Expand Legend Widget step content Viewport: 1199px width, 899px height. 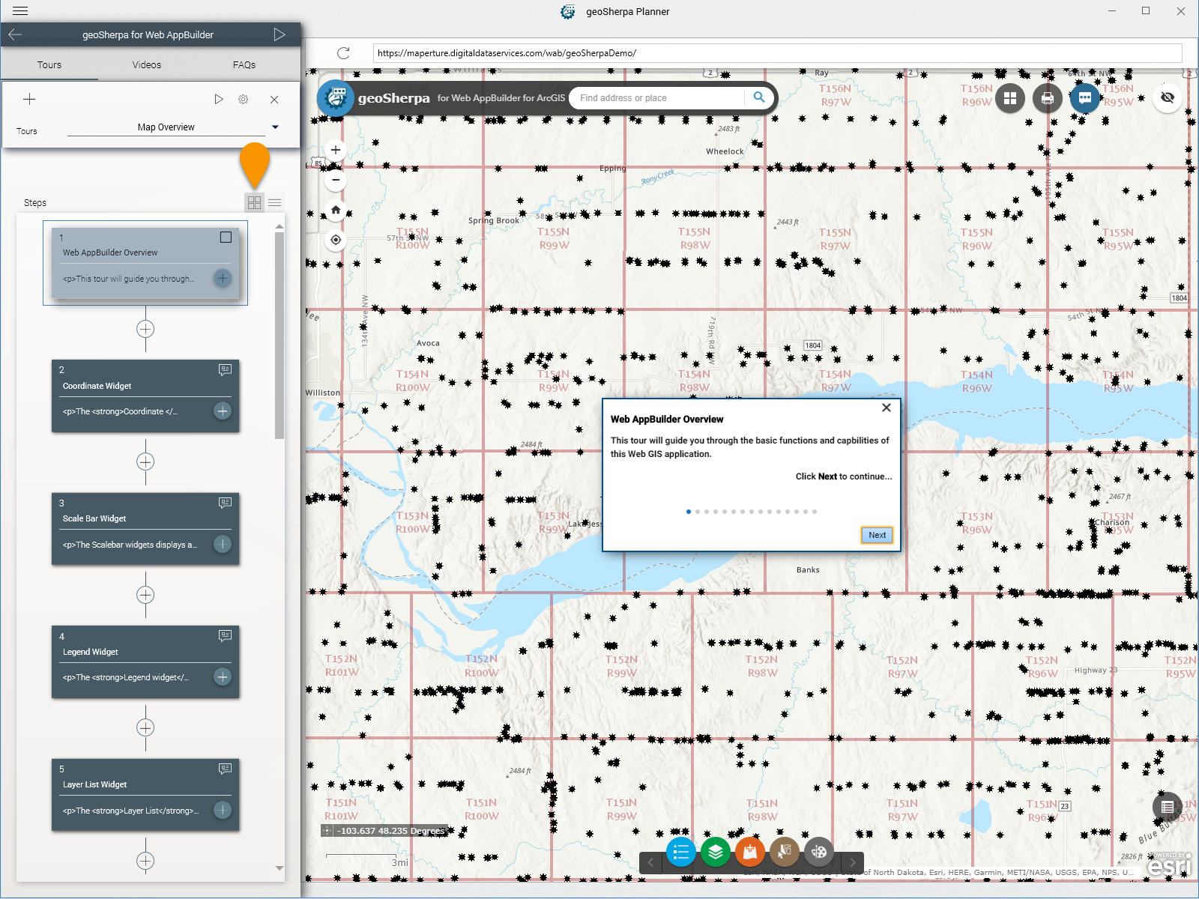point(223,676)
